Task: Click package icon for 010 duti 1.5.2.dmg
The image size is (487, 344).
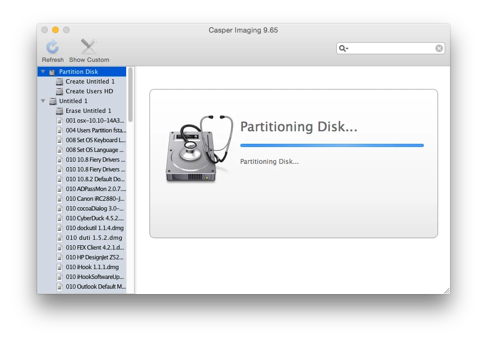Action: pyautogui.click(x=60, y=238)
